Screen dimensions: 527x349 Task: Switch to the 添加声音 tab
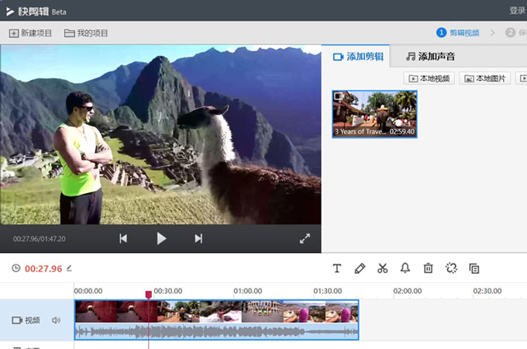point(430,57)
